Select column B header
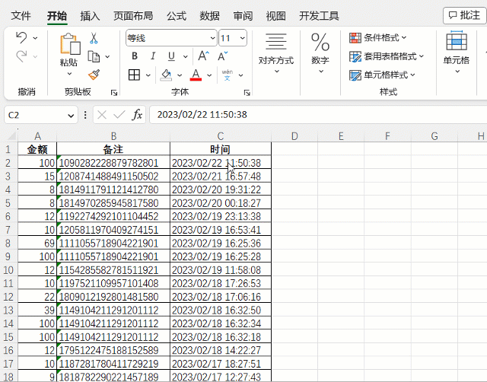The image size is (487, 382). pos(113,136)
